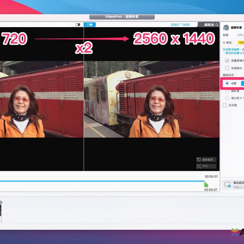Enable the 反交錯 checkbox
This screenshot has height=244, width=244.
coord(225,105)
